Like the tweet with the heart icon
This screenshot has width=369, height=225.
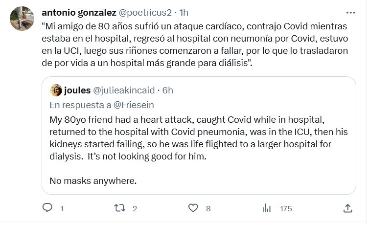(194, 208)
